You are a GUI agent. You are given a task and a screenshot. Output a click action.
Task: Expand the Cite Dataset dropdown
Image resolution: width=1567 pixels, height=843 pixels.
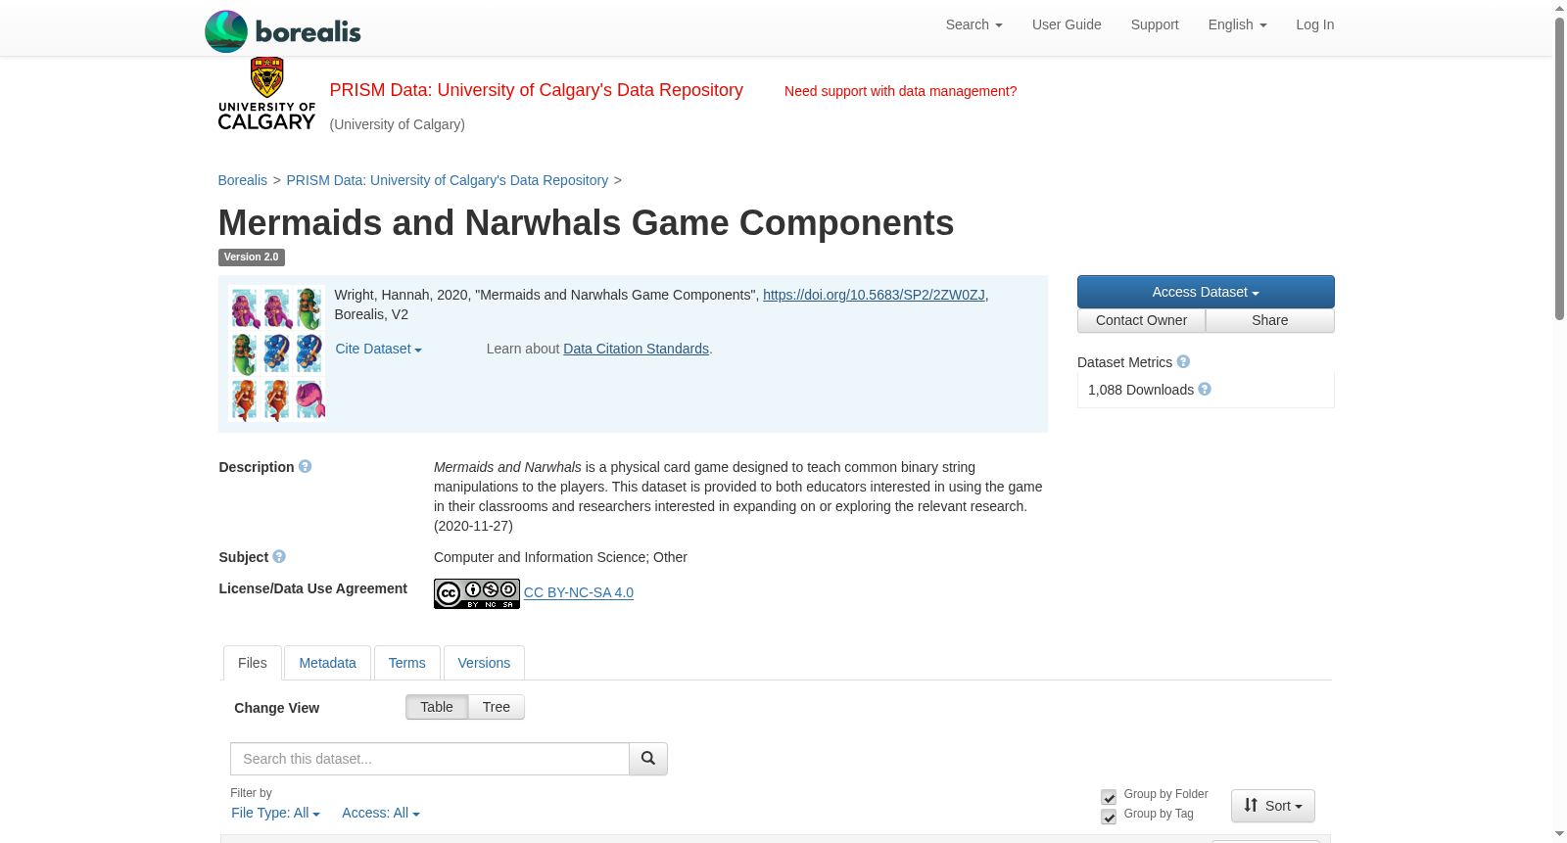tap(378, 349)
